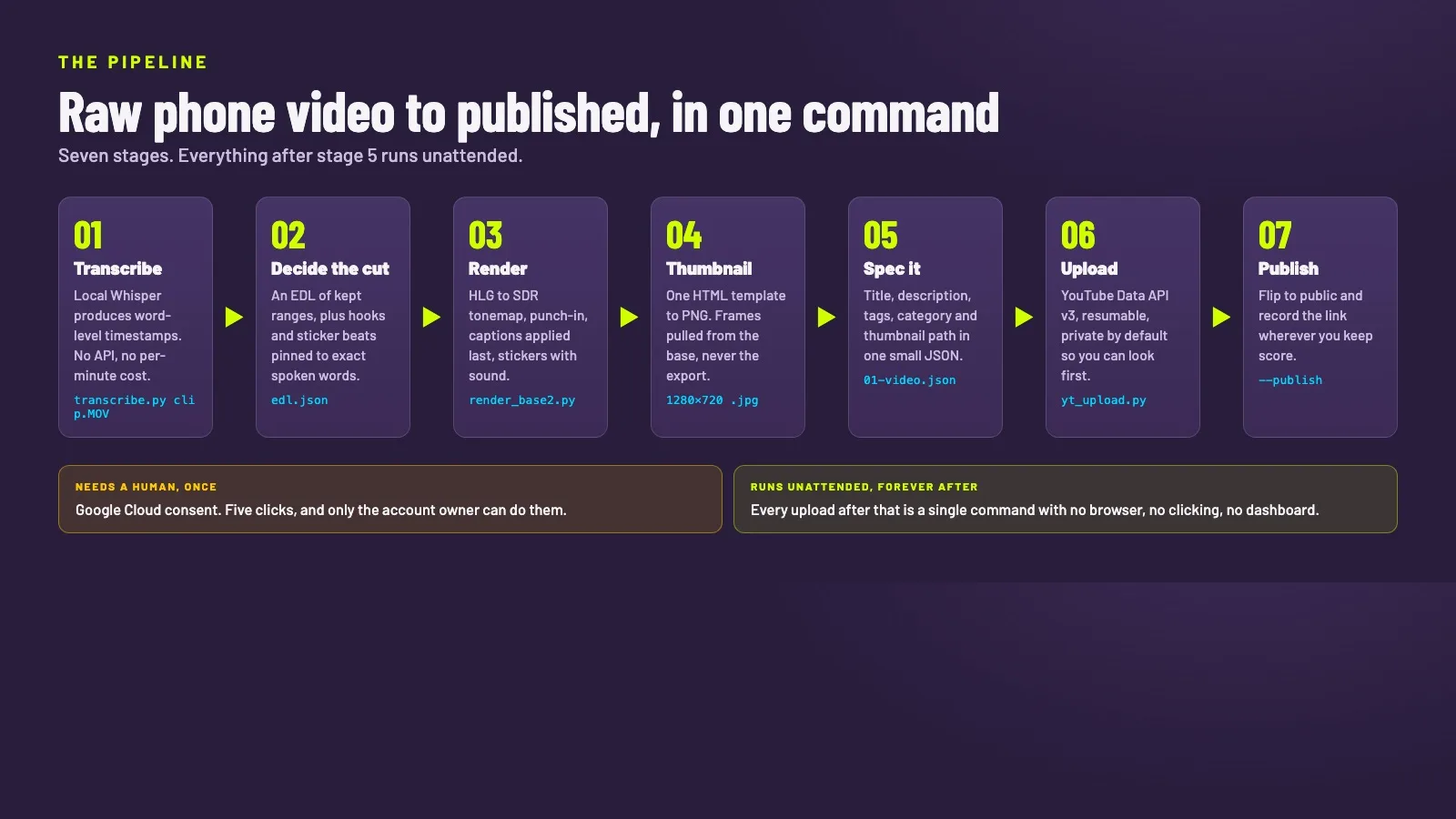
Task: Click stage number 03
Action: [x=486, y=236]
